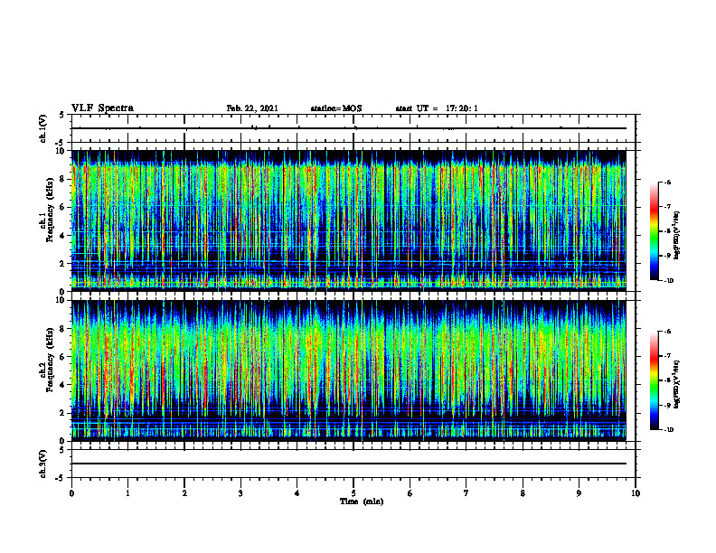This screenshot has width=716, height=553.
Task: Click time axis tick label 5
Action: coord(353,493)
